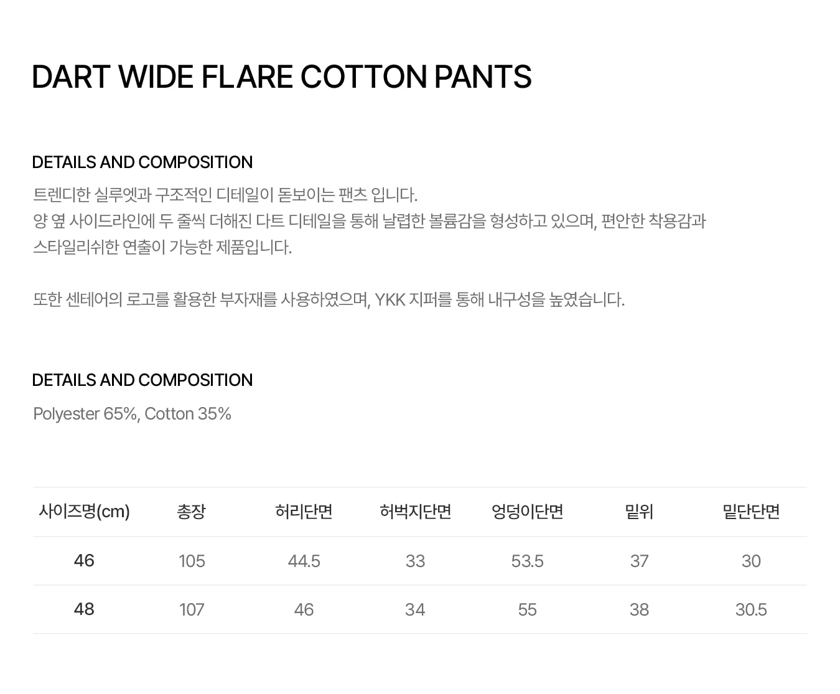840x694 pixels.
Task: Click the sentence mentioning YKK 지퍼
Action: point(329,300)
